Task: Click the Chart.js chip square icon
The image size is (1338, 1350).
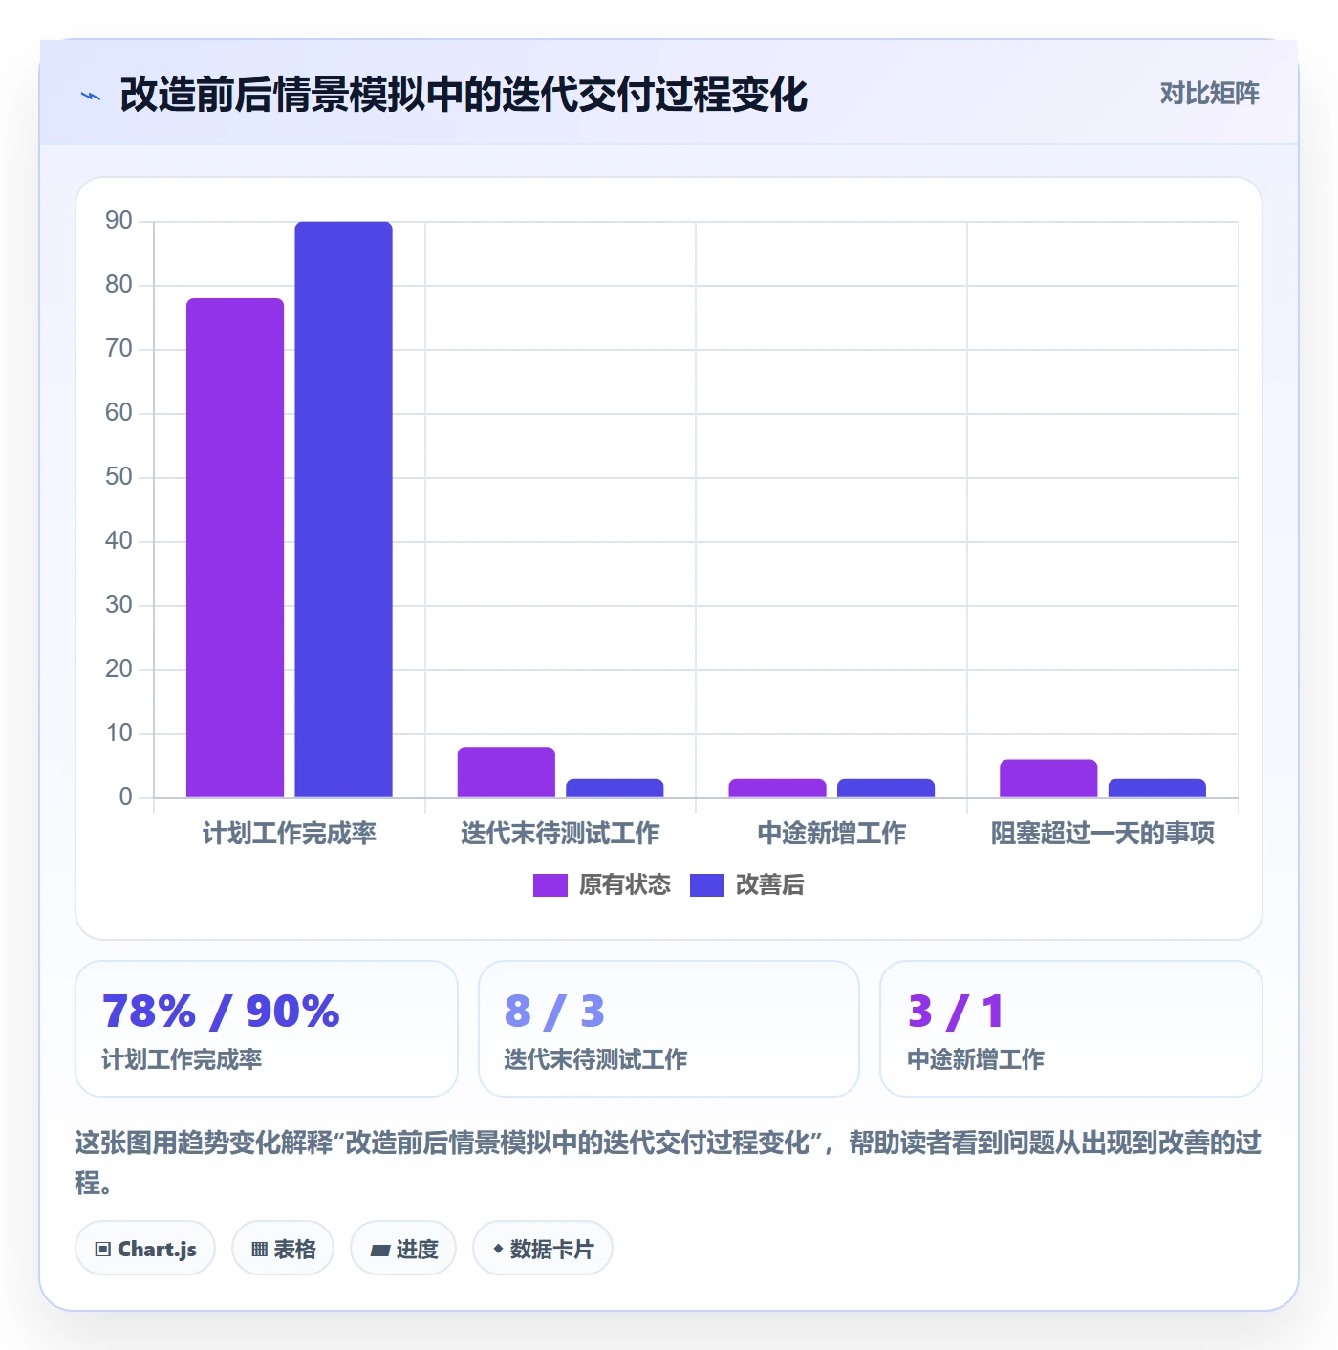Action: (x=103, y=1250)
